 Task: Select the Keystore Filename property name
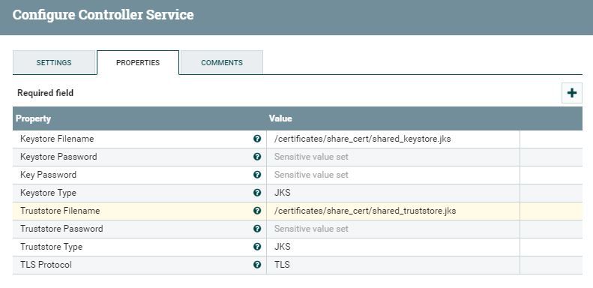[57, 139]
